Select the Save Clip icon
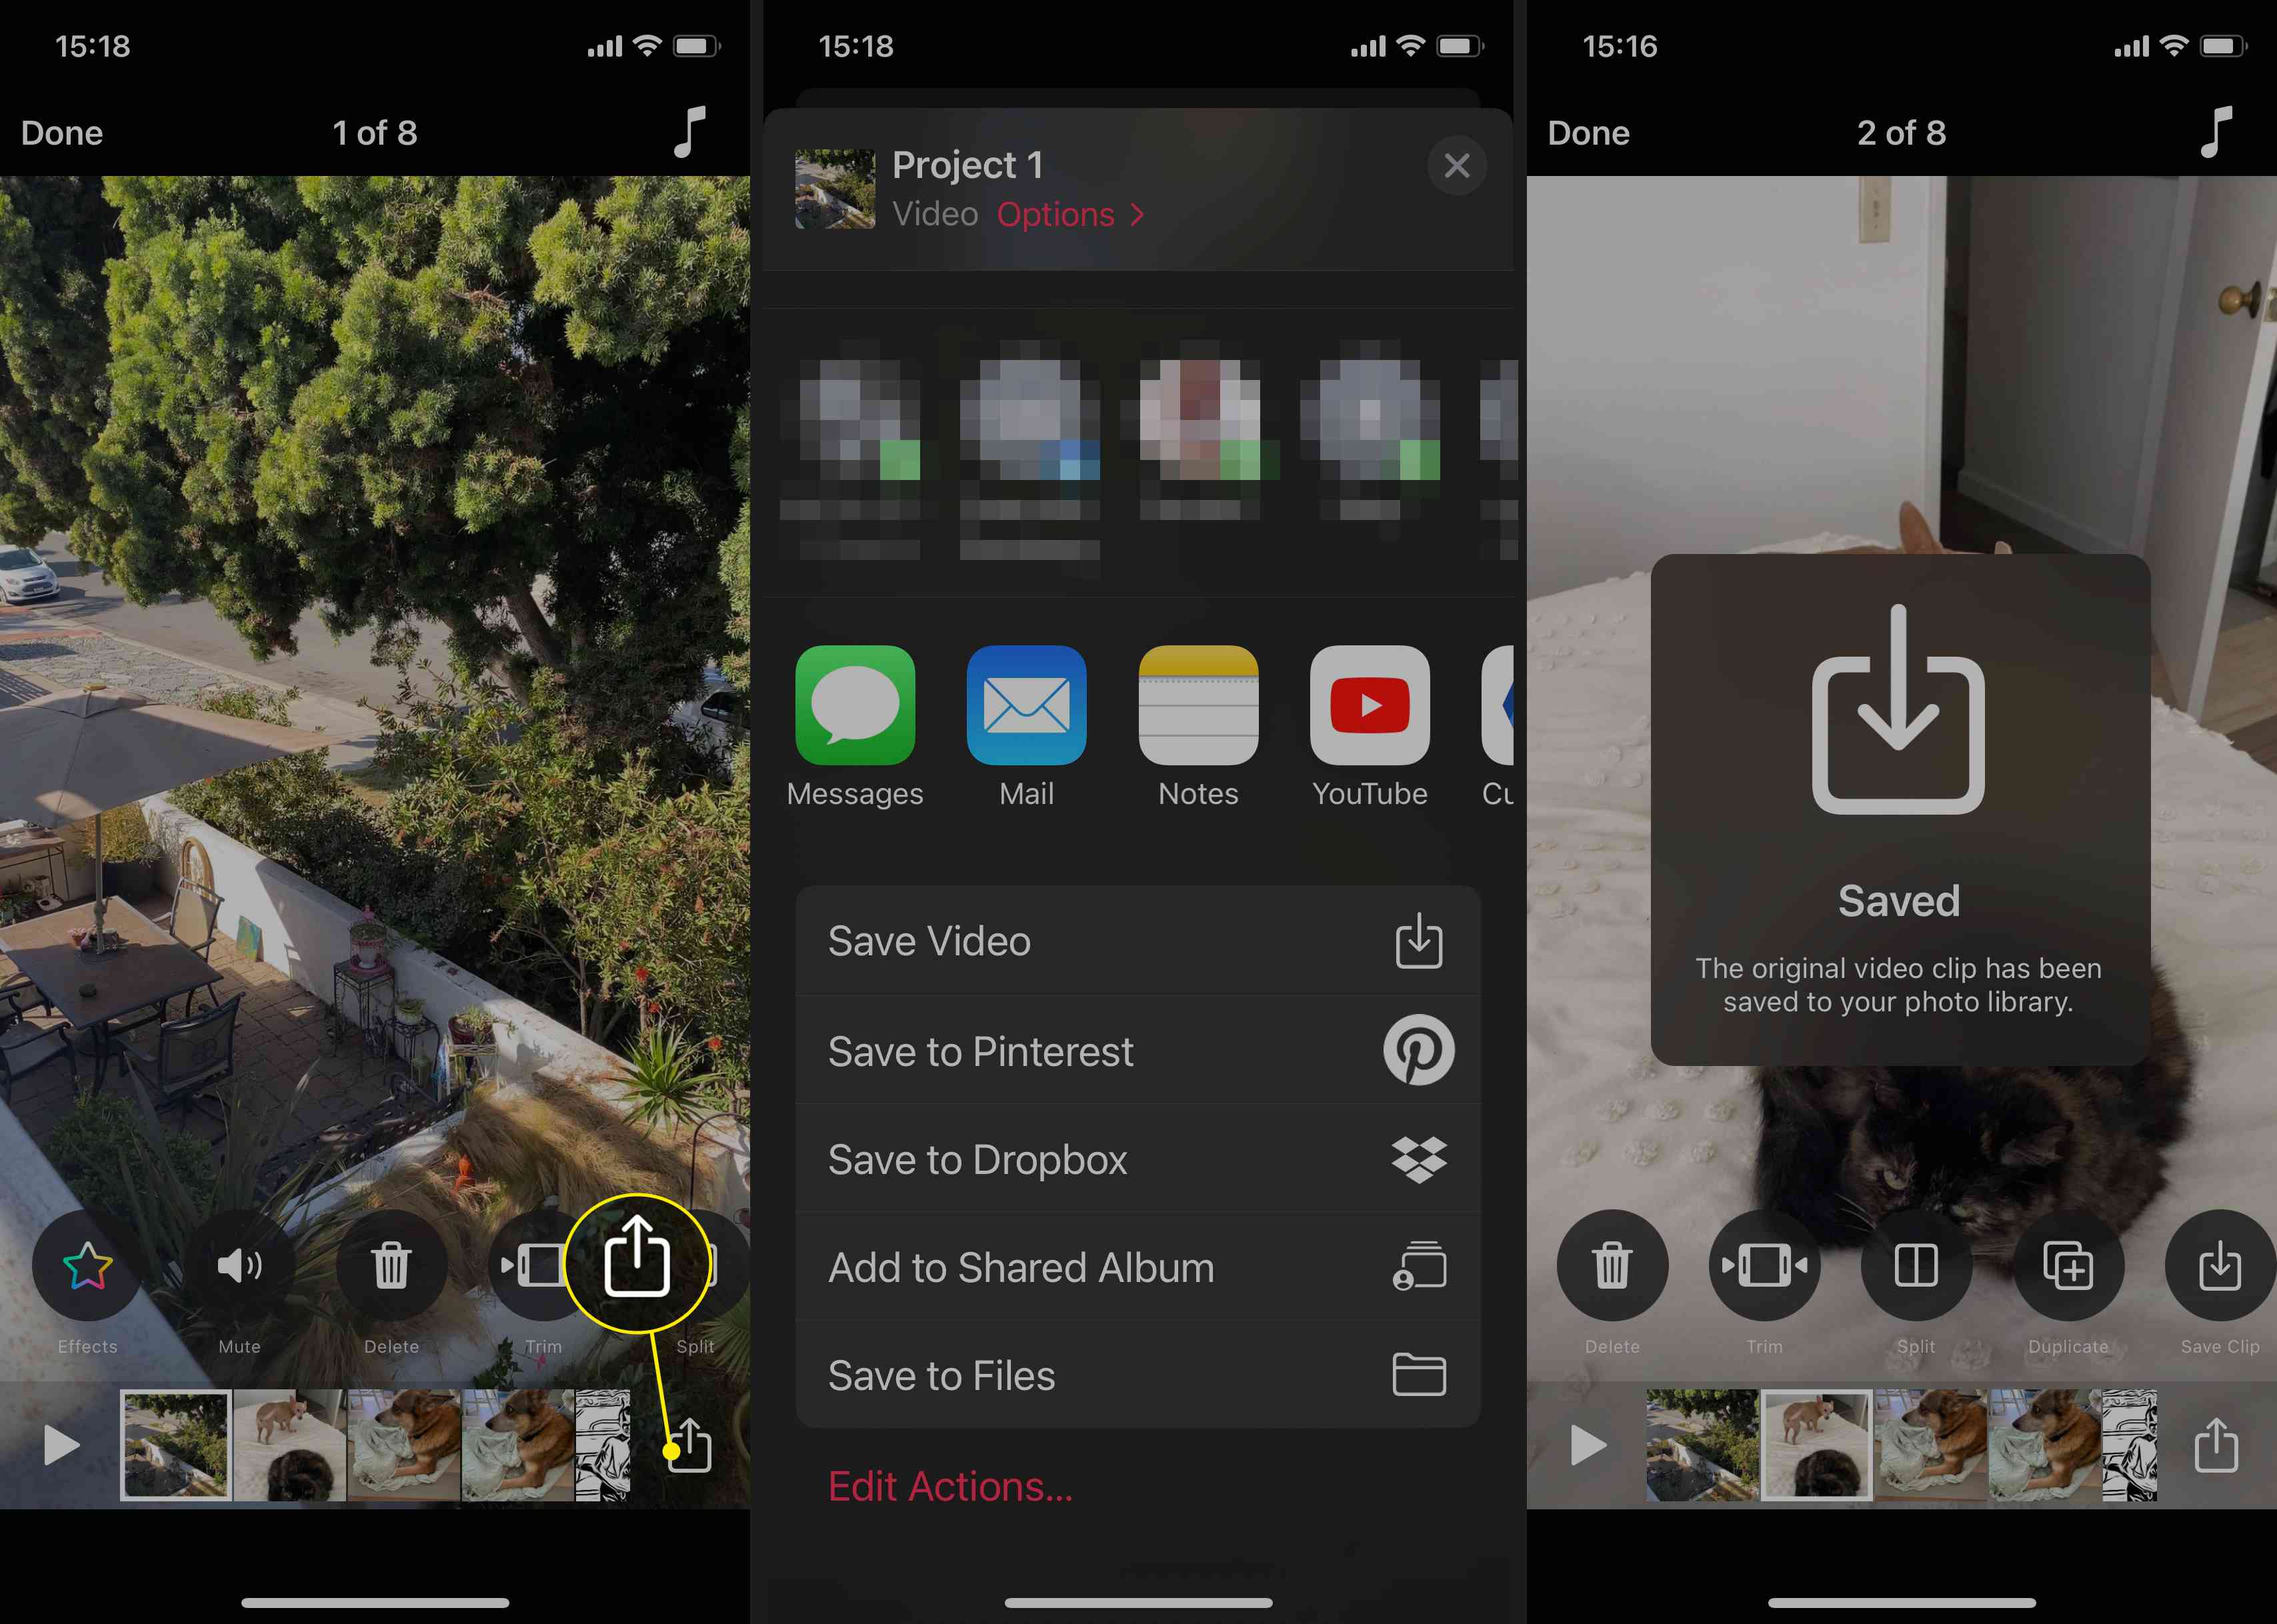The image size is (2277, 1624). coord(2216,1265)
